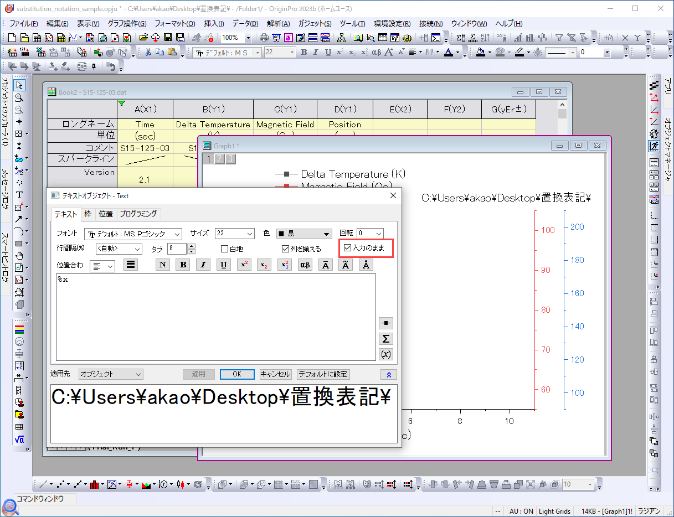
Task: Increase the タブ value with up arrow
Action: [x=192, y=246]
